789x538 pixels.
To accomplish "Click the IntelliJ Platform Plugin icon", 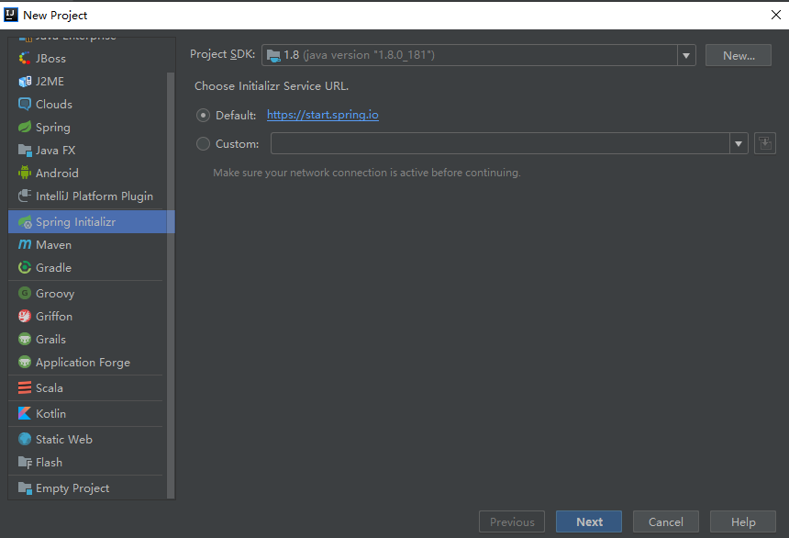I will 24,196.
